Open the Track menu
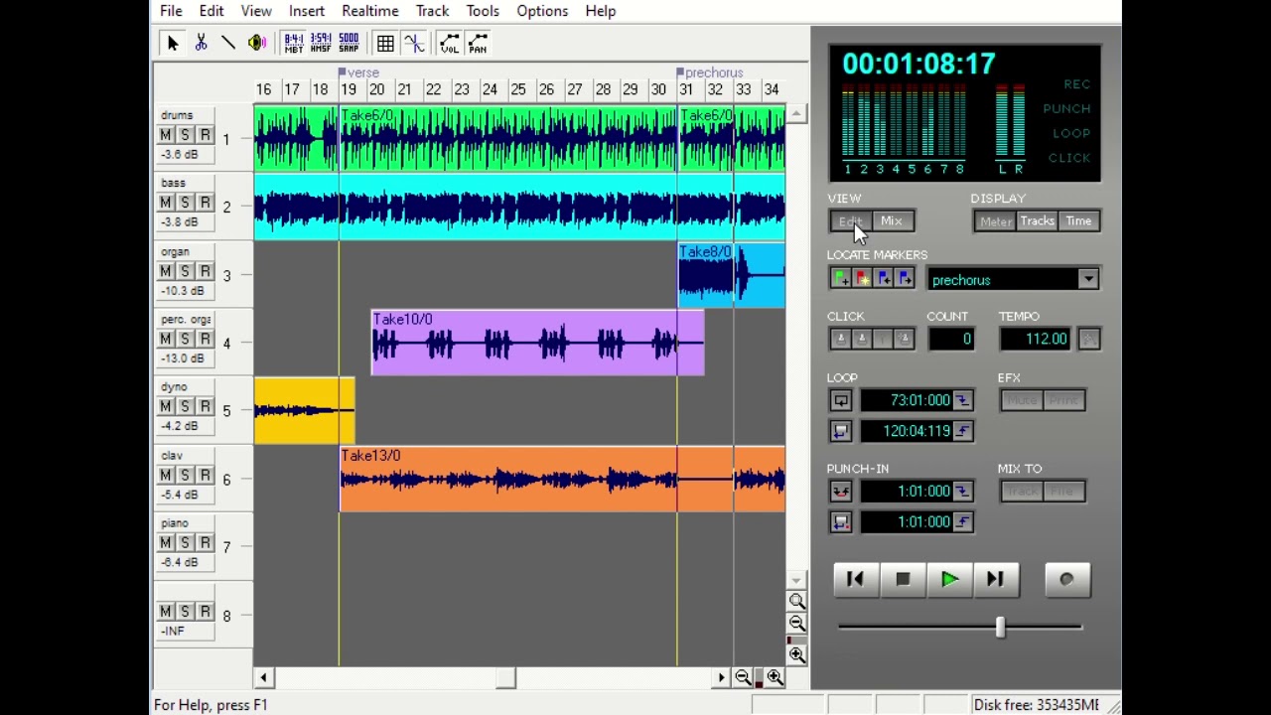The height and width of the screenshot is (715, 1271). 432,11
